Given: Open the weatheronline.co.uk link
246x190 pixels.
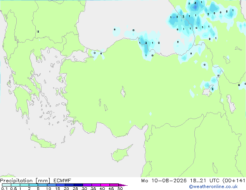Looking at the screenshot, I should (213, 187).
